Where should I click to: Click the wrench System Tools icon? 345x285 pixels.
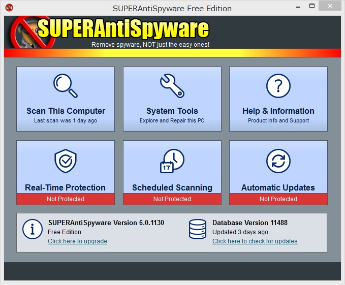pyautogui.click(x=172, y=86)
